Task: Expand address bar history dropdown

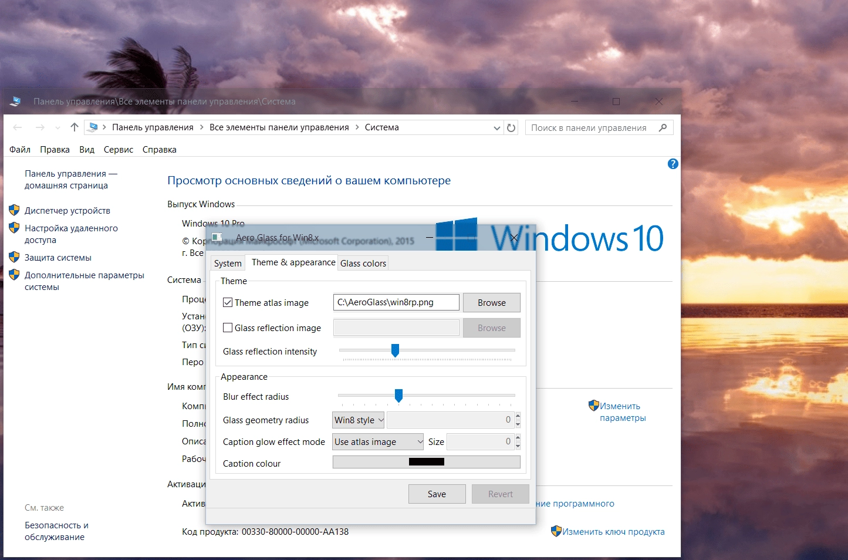Action: pos(496,128)
